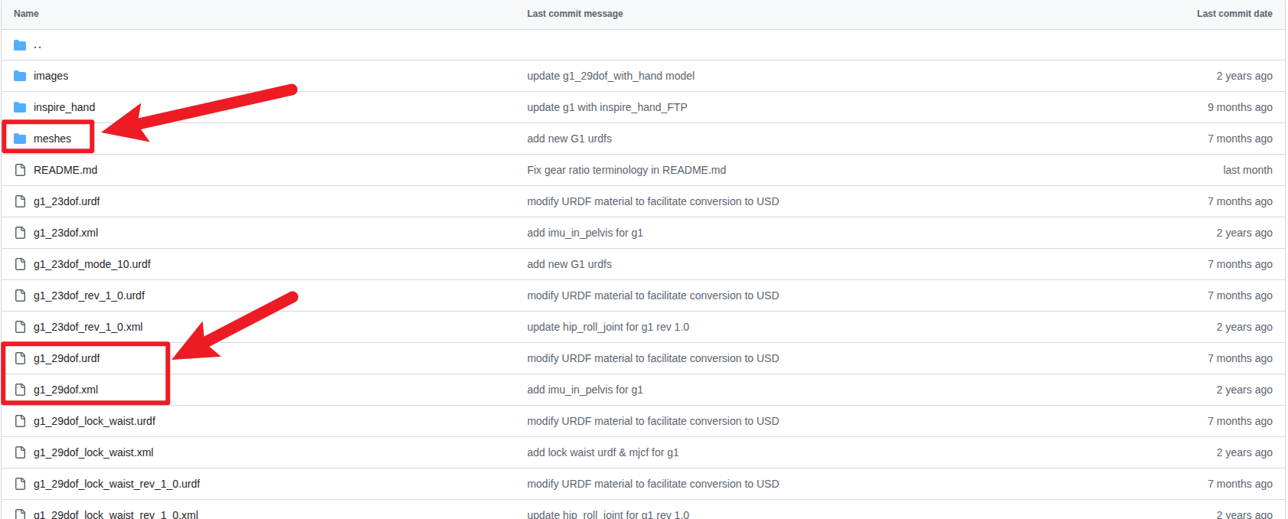Viewport: 1288px width, 519px height.
Task: Click the inspire_hand folder icon
Action: [x=20, y=107]
